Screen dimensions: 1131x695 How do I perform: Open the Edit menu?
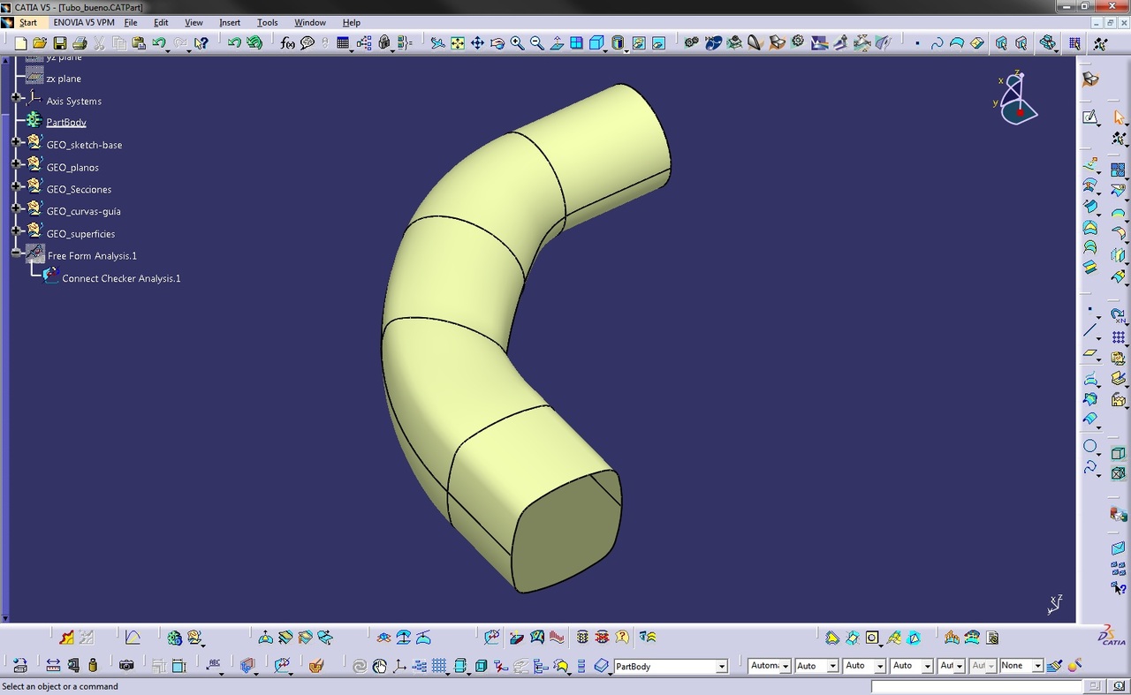[161, 22]
